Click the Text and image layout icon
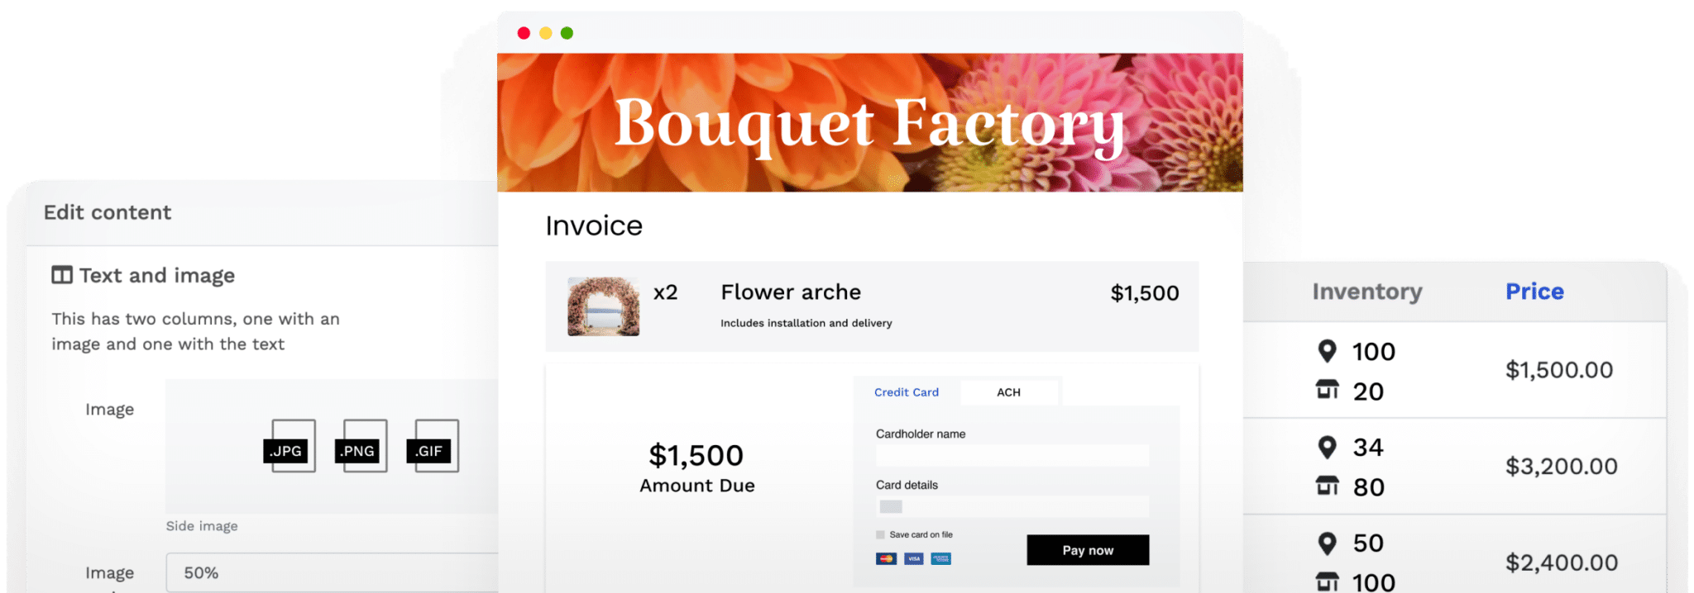Image resolution: width=1694 pixels, height=593 pixels. coord(61,275)
